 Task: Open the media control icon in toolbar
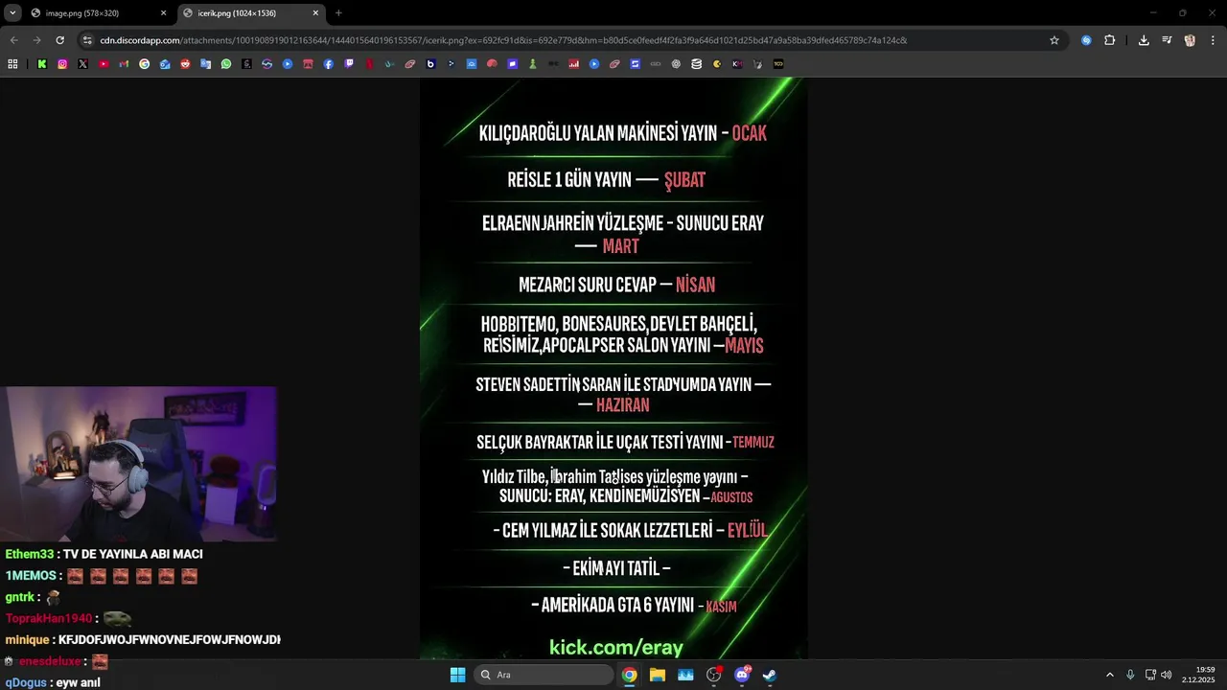1167,40
